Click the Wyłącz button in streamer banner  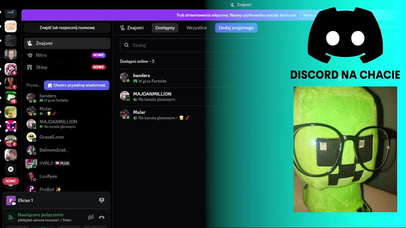tap(309, 15)
